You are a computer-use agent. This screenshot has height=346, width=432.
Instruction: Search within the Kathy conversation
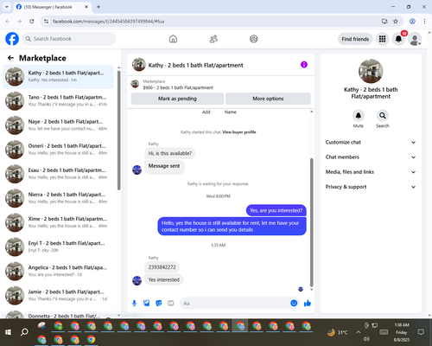[382, 116]
